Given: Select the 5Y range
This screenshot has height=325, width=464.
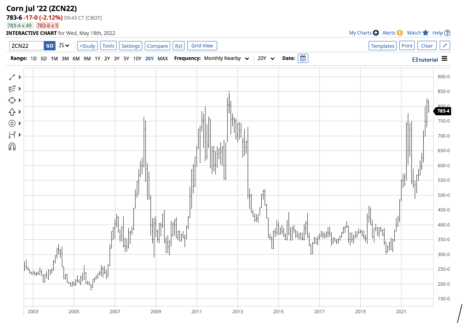Looking at the screenshot, I should click(126, 59).
